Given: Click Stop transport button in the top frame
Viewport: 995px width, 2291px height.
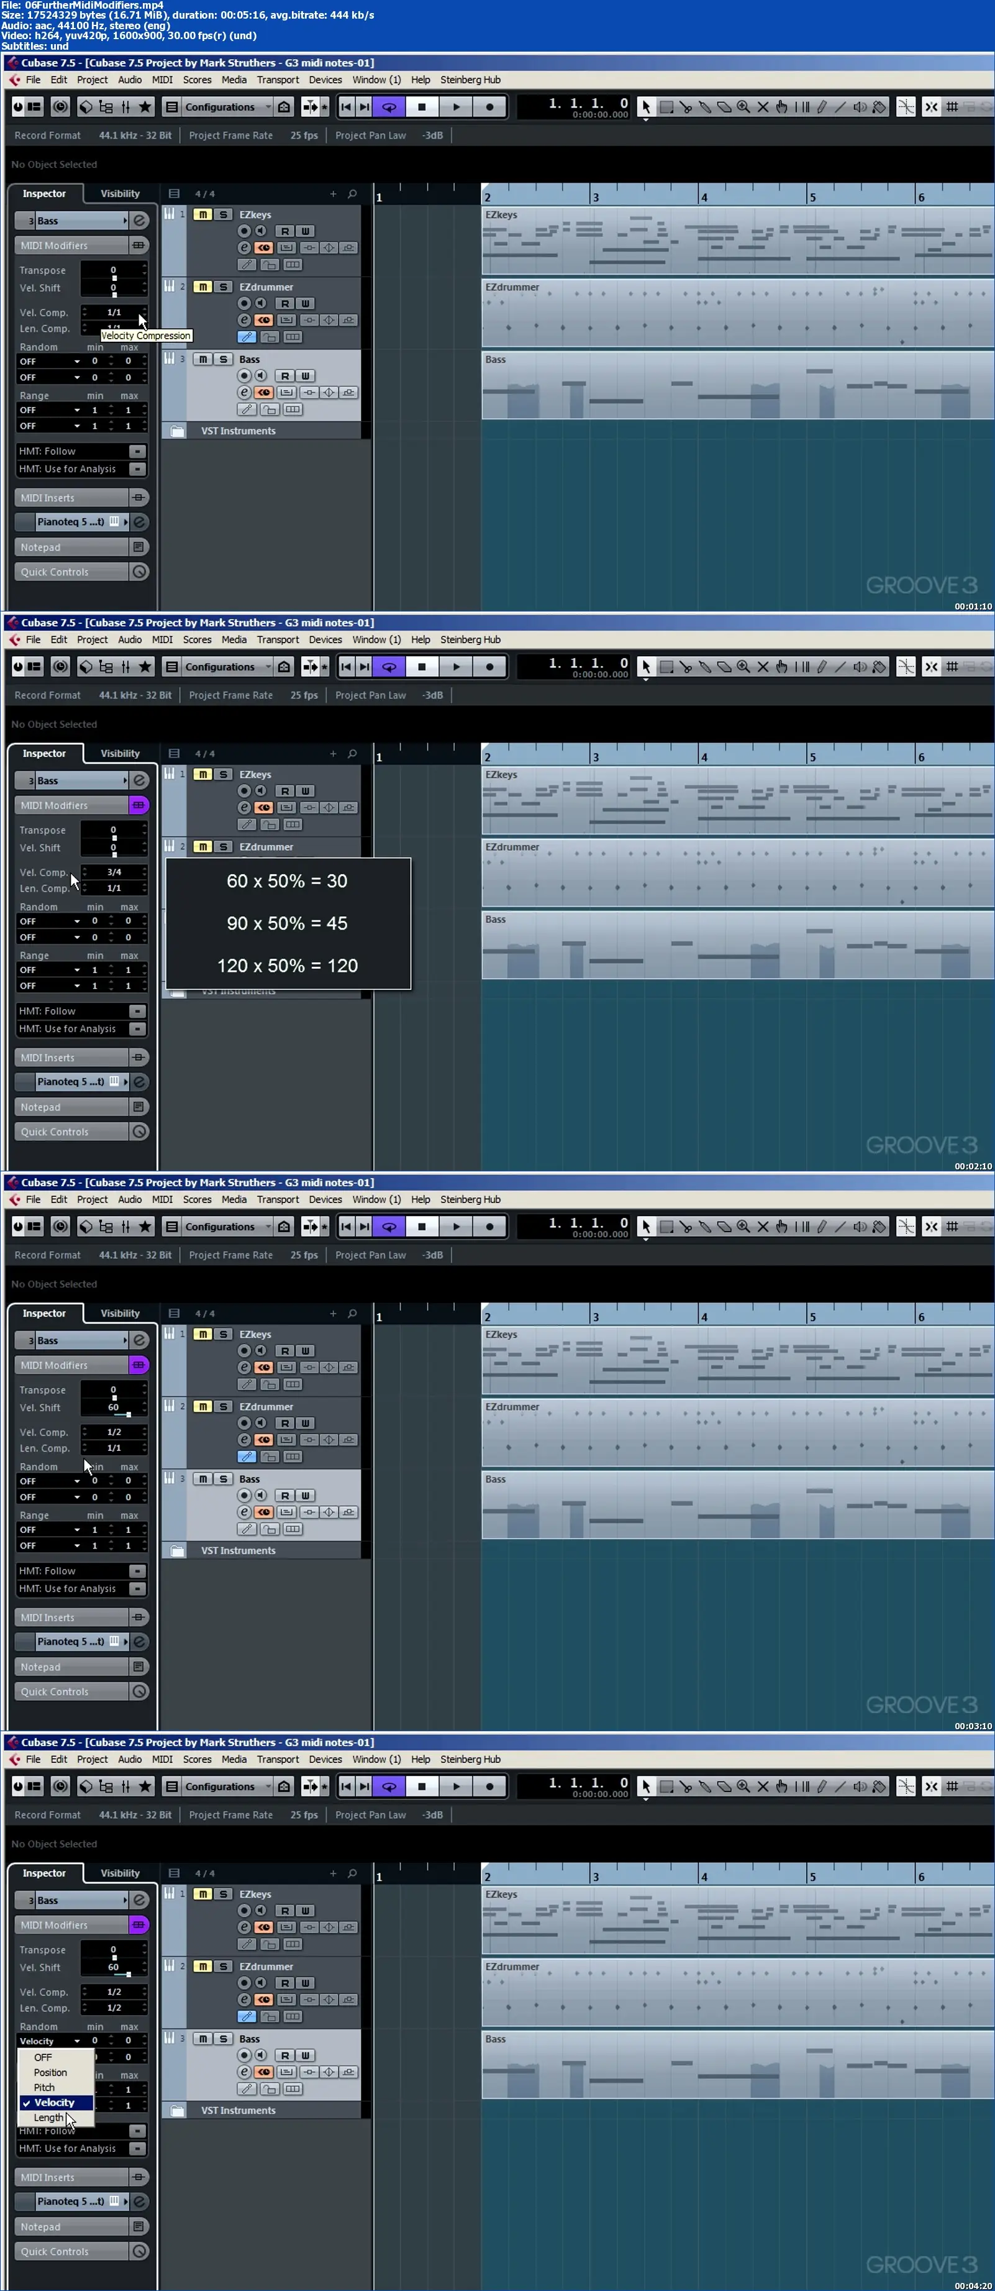Looking at the screenshot, I should (422, 107).
